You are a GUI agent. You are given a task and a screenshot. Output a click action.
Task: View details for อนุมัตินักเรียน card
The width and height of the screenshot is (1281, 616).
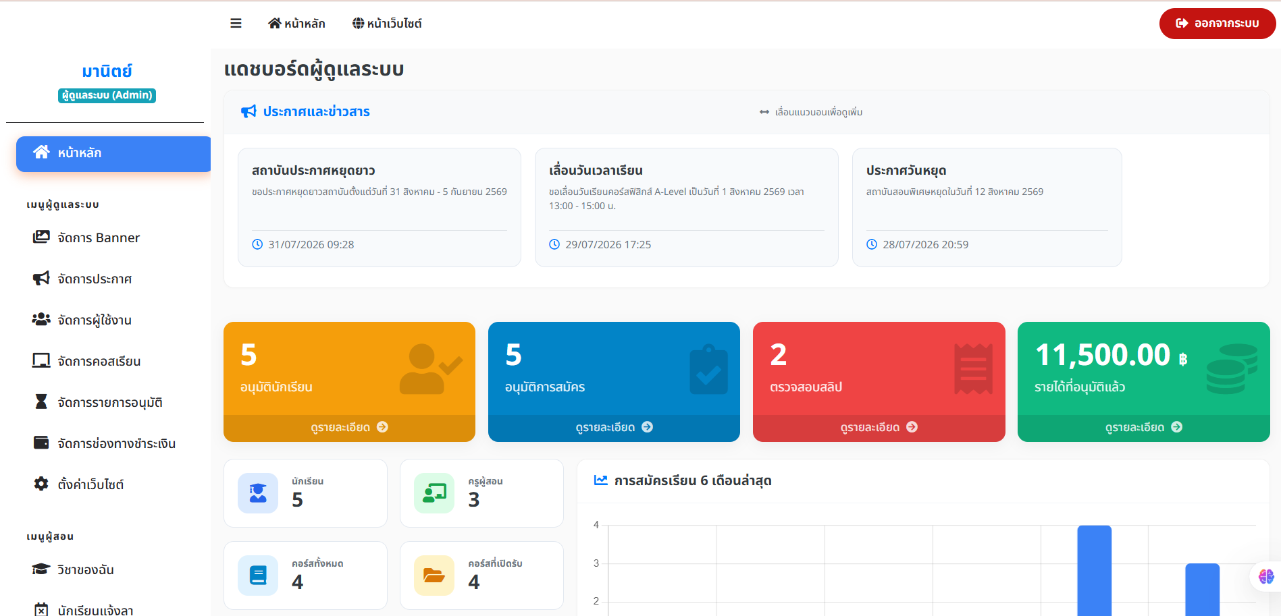(x=349, y=428)
